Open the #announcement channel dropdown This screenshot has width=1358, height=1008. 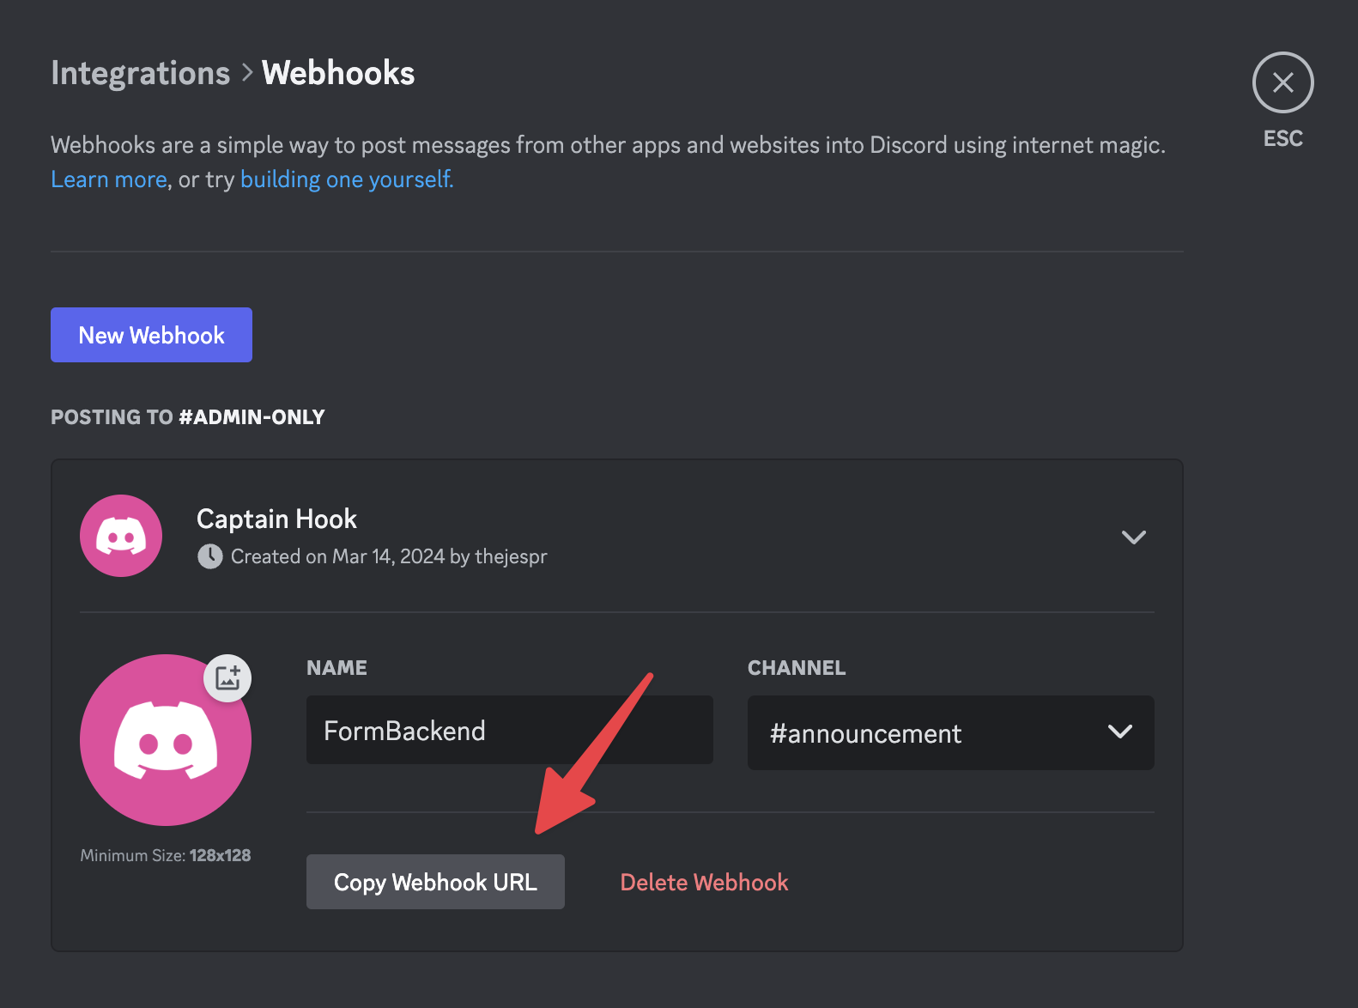950,733
